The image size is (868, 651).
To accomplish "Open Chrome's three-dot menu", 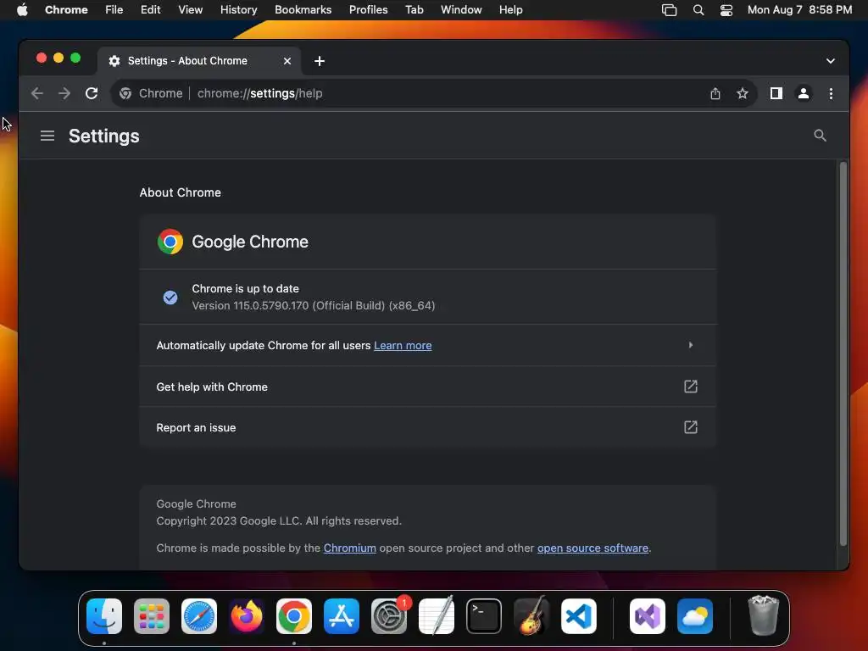I will tap(831, 93).
